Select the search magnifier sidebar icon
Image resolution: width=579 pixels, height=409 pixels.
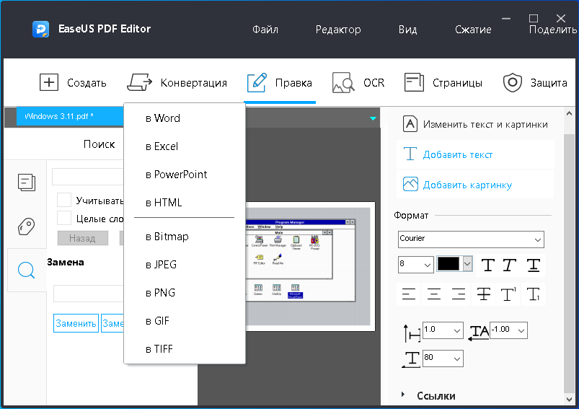[x=27, y=270]
